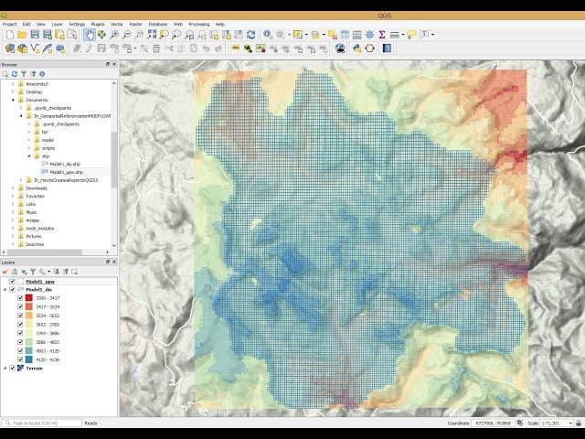Toggle visibility of Model1_dis layer
Image resolution: width=585 pixels, height=439 pixels.
point(12,290)
